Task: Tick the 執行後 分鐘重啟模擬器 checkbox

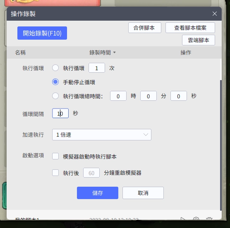Action: (55, 173)
